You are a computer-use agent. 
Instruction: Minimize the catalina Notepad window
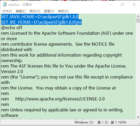pos(111,4)
